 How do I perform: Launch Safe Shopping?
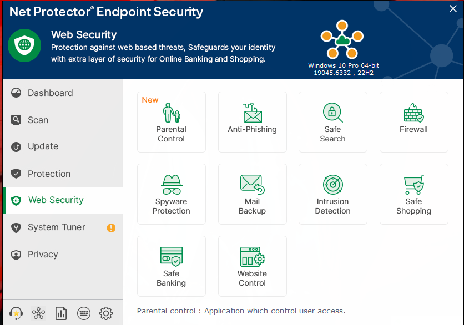click(x=413, y=194)
